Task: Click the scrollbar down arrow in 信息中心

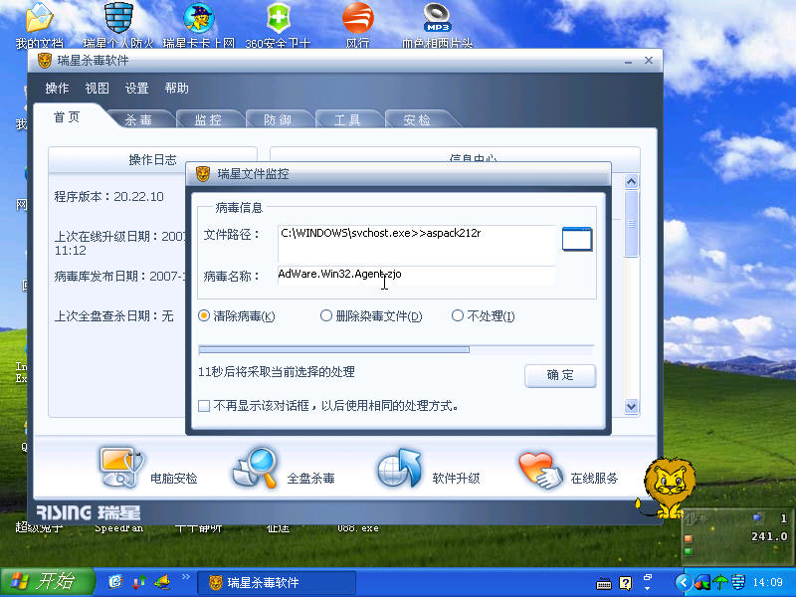Action: pyautogui.click(x=631, y=406)
